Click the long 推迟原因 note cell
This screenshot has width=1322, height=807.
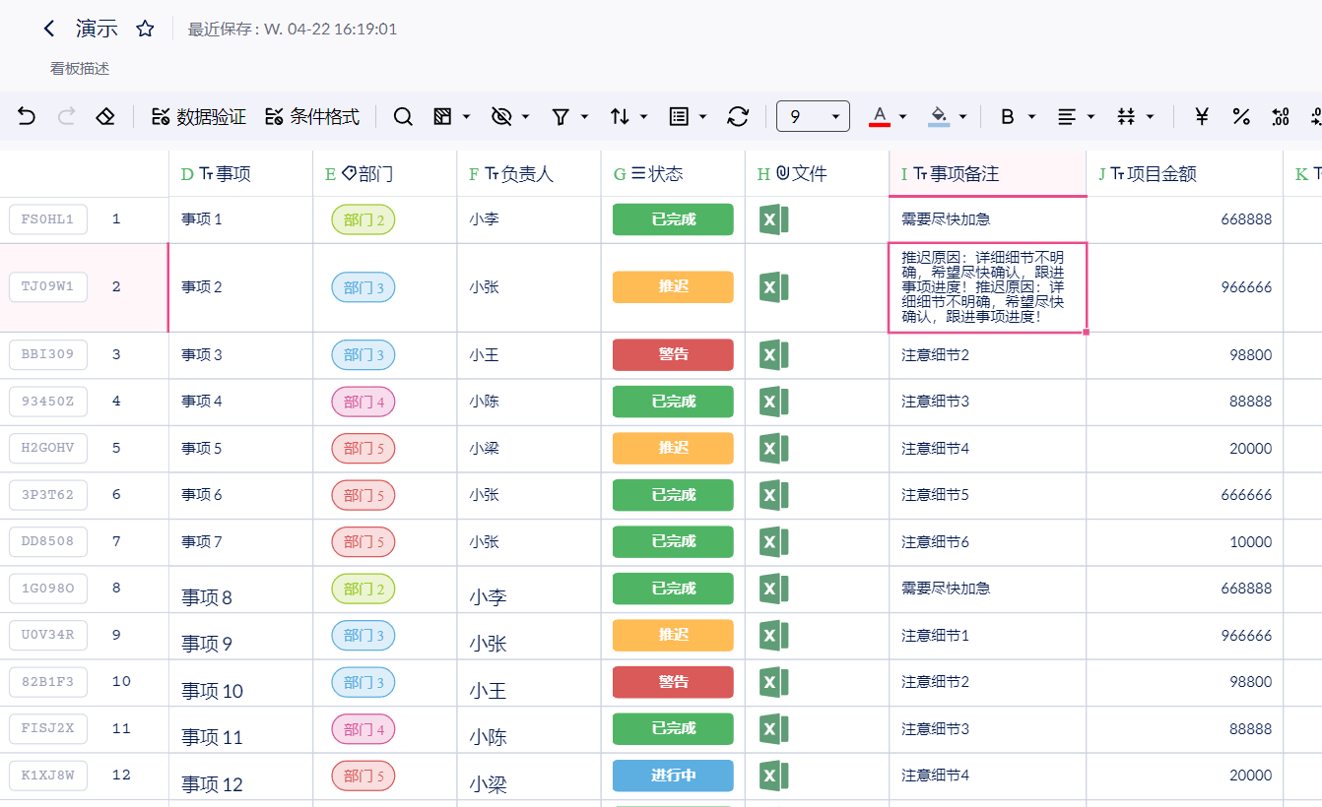988,287
